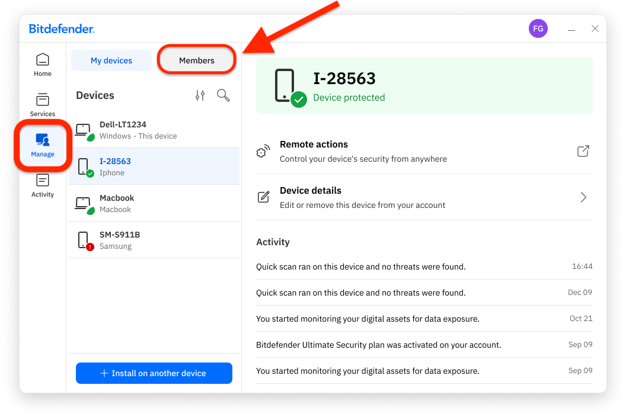Open Remote actions external link icon
The width and height of the screenshot is (626, 417).
[583, 151]
